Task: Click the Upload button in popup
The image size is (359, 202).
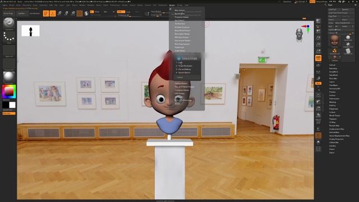Action: [x=179, y=77]
